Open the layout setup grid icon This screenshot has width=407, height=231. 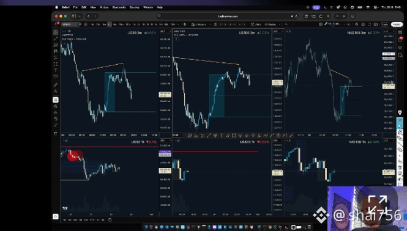(320, 24)
